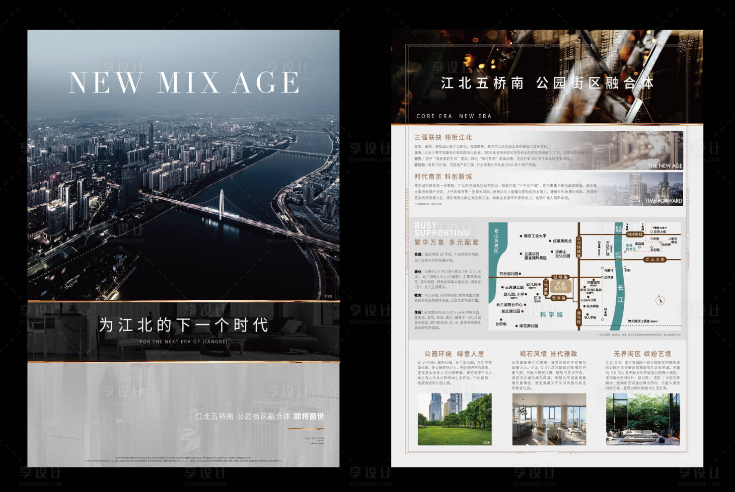
Task: Click the 书人学校 map point
Action: pyautogui.click(x=590, y=316)
